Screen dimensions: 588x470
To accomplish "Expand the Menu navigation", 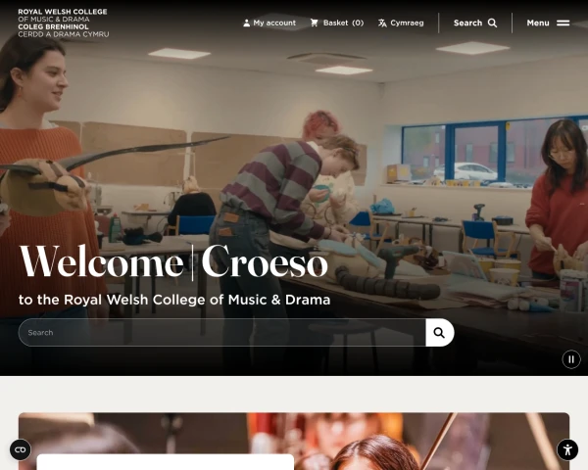I will 548,23.
